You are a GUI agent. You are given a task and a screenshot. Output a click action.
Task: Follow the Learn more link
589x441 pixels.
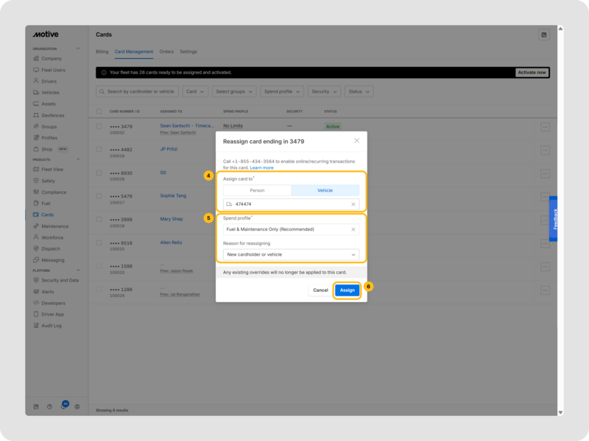tap(261, 168)
